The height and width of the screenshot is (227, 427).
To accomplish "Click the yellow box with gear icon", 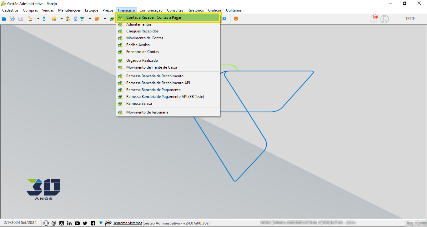I will pyautogui.click(x=54, y=19).
